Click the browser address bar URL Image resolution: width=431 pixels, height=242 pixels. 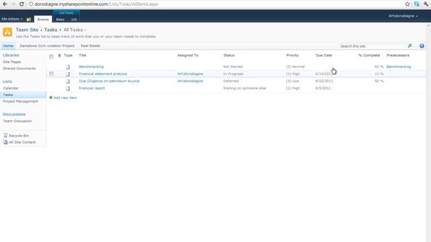tap(96, 4)
